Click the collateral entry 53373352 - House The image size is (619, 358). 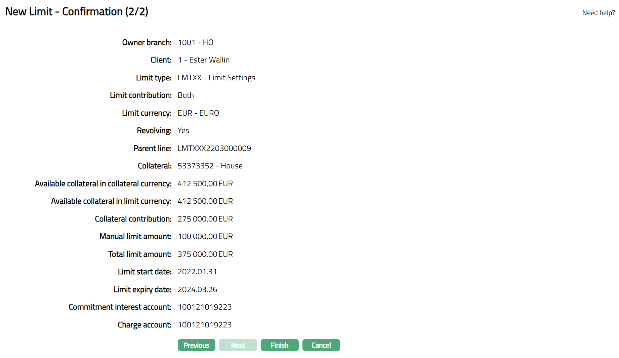[210, 166]
